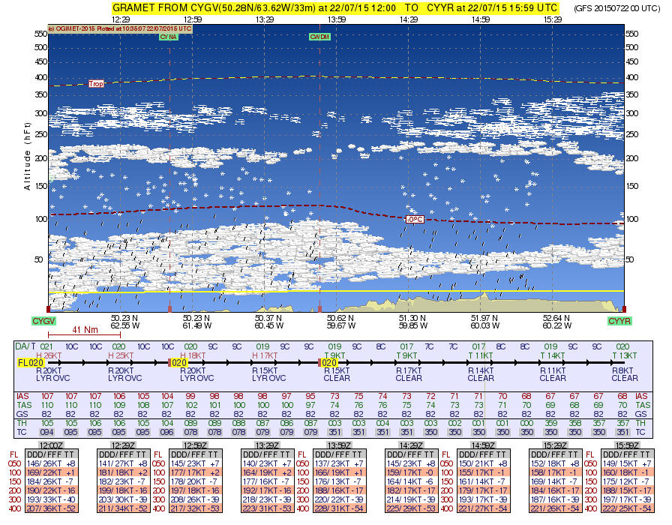Click the OGIMET copyright notice
The width and height of the screenshot is (672, 525).
(120, 28)
